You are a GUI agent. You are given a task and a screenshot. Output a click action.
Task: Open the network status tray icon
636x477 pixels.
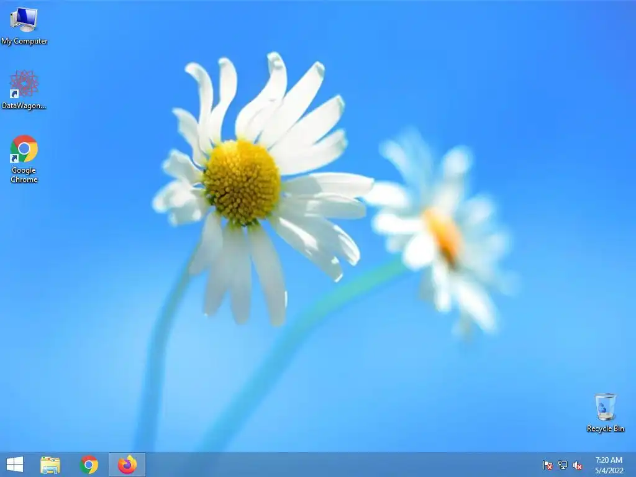pos(563,465)
